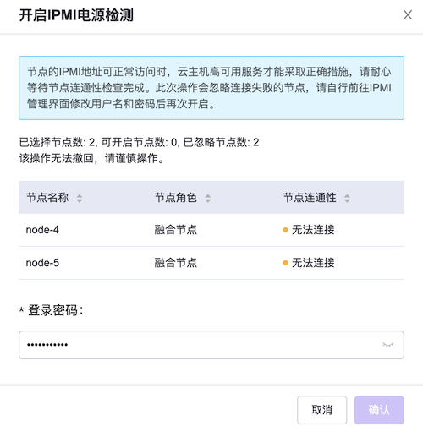
Task: Click 无法连接 status text for node-5
Action: [313, 263]
